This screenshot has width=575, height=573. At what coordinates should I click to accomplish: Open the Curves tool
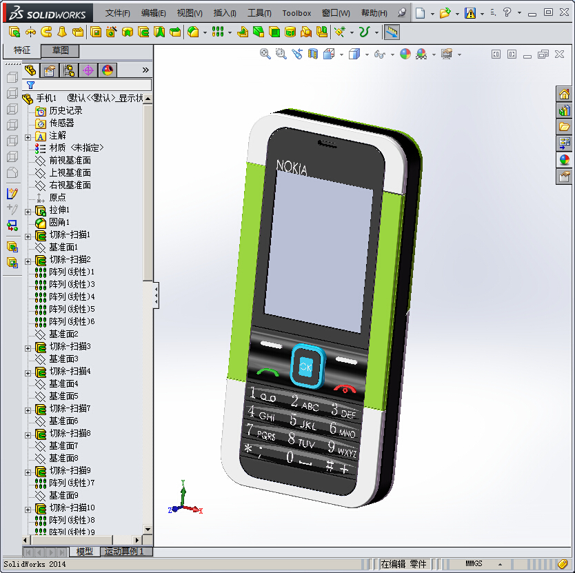click(x=364, y=32)
